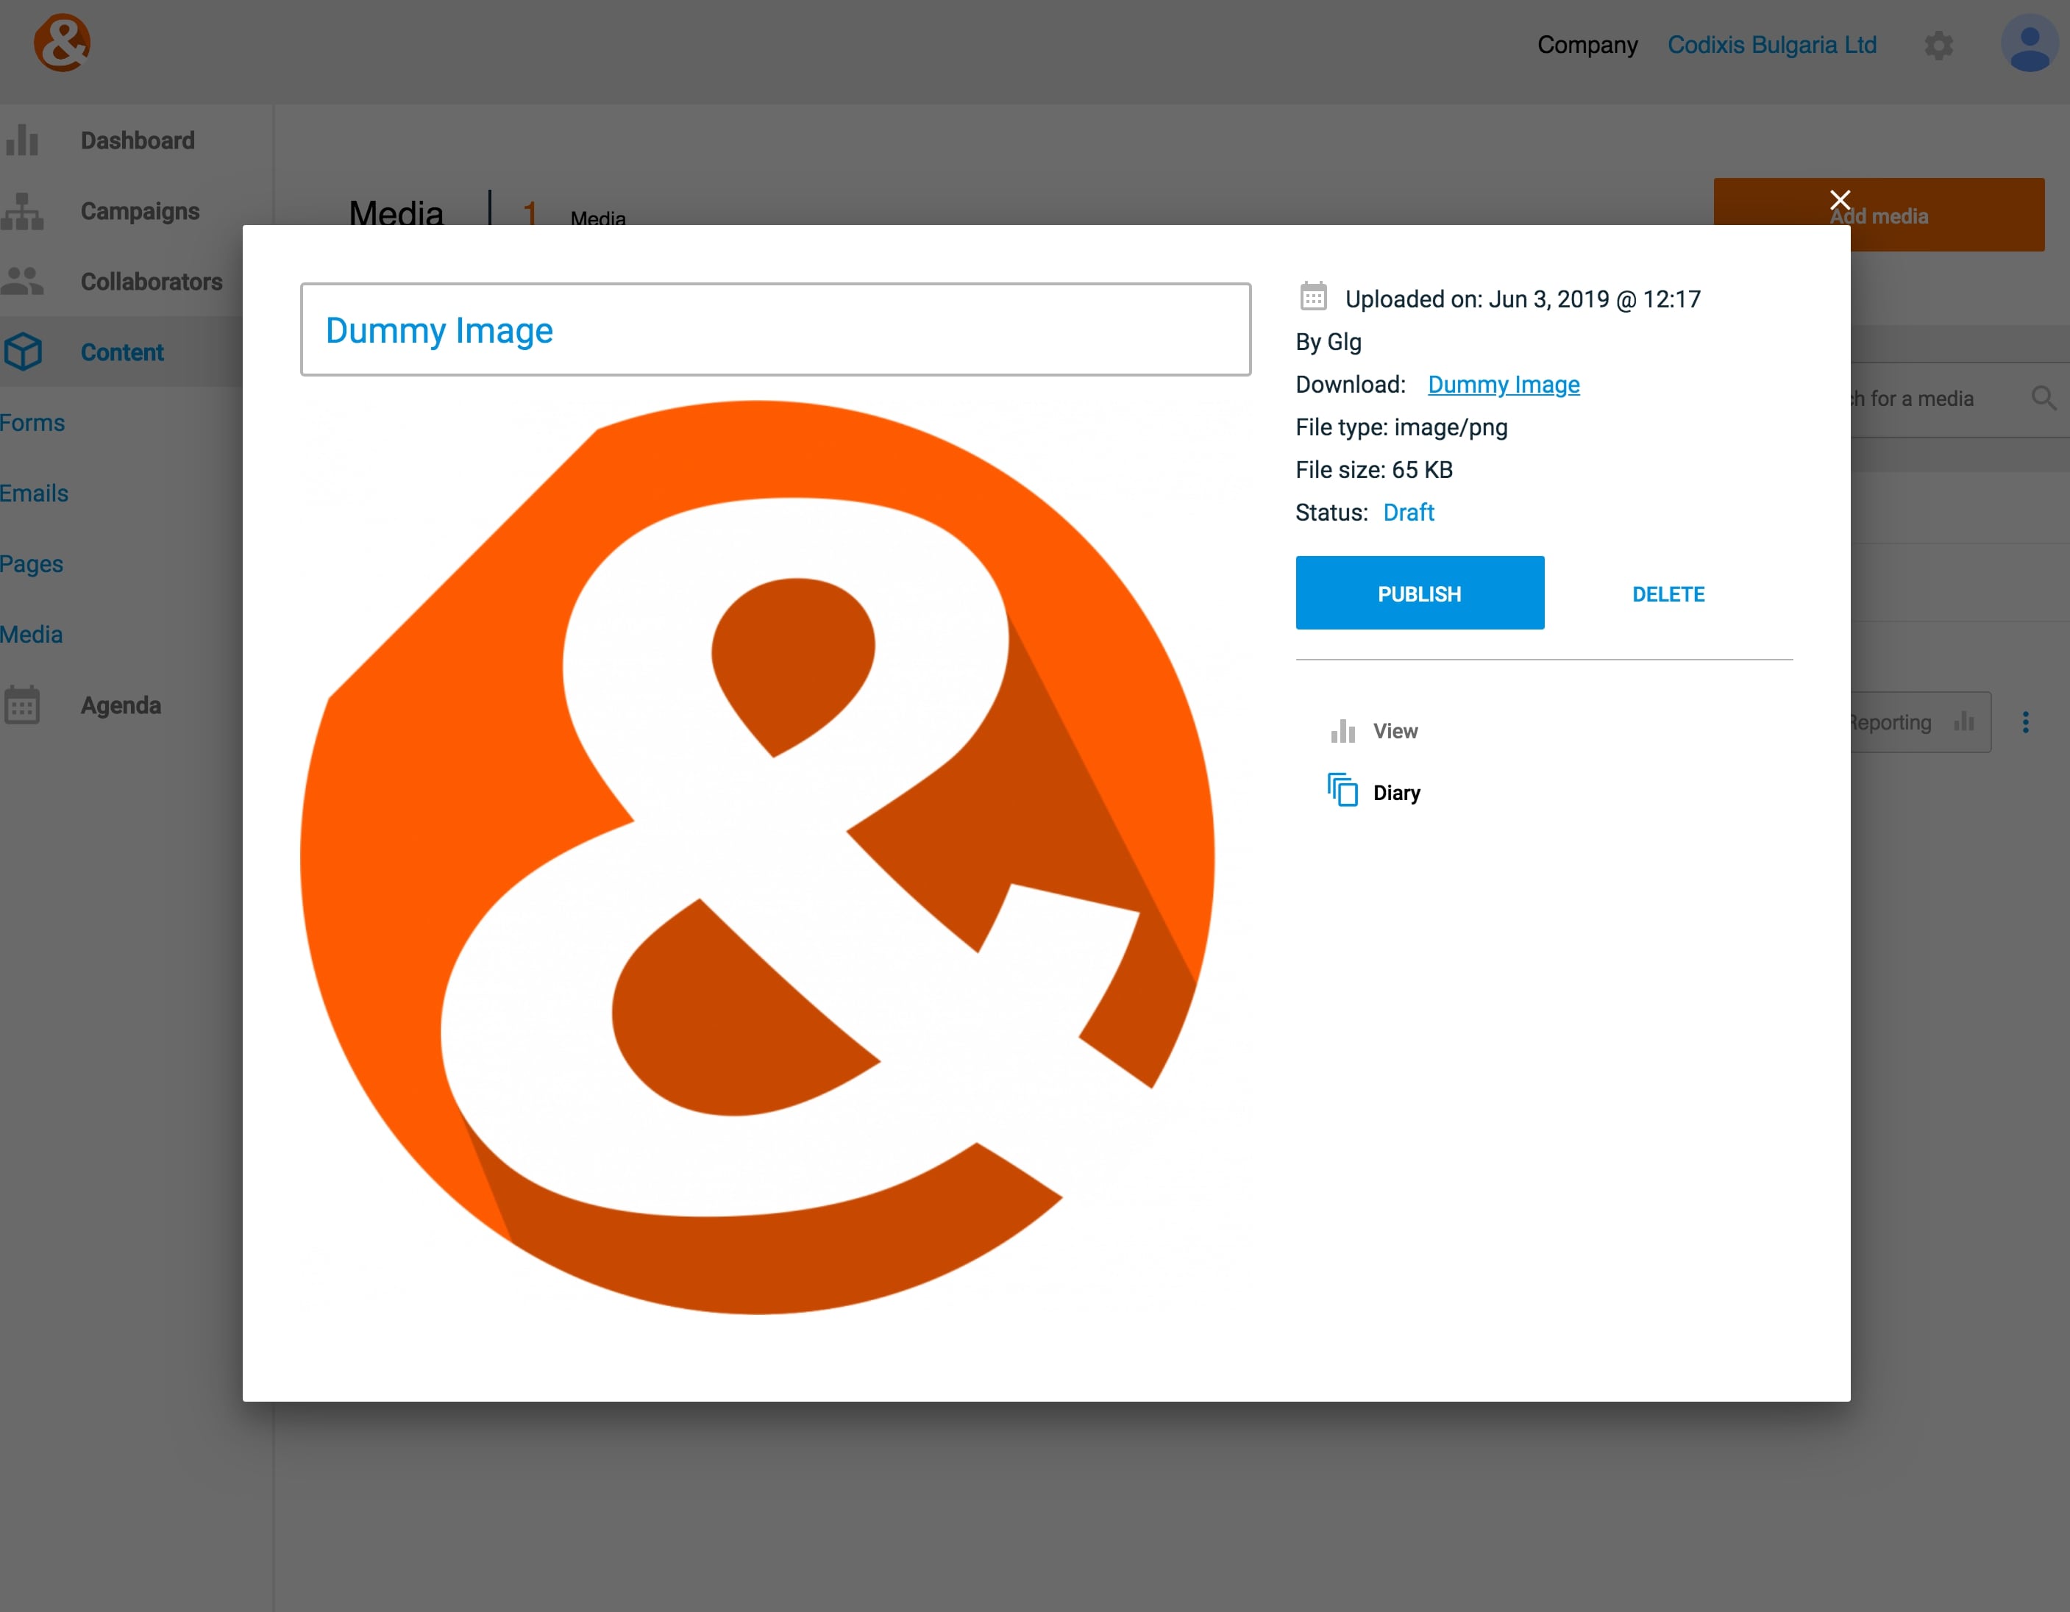Download the Dummy Image file link

pyautogui.click(x=1504, y=385)
